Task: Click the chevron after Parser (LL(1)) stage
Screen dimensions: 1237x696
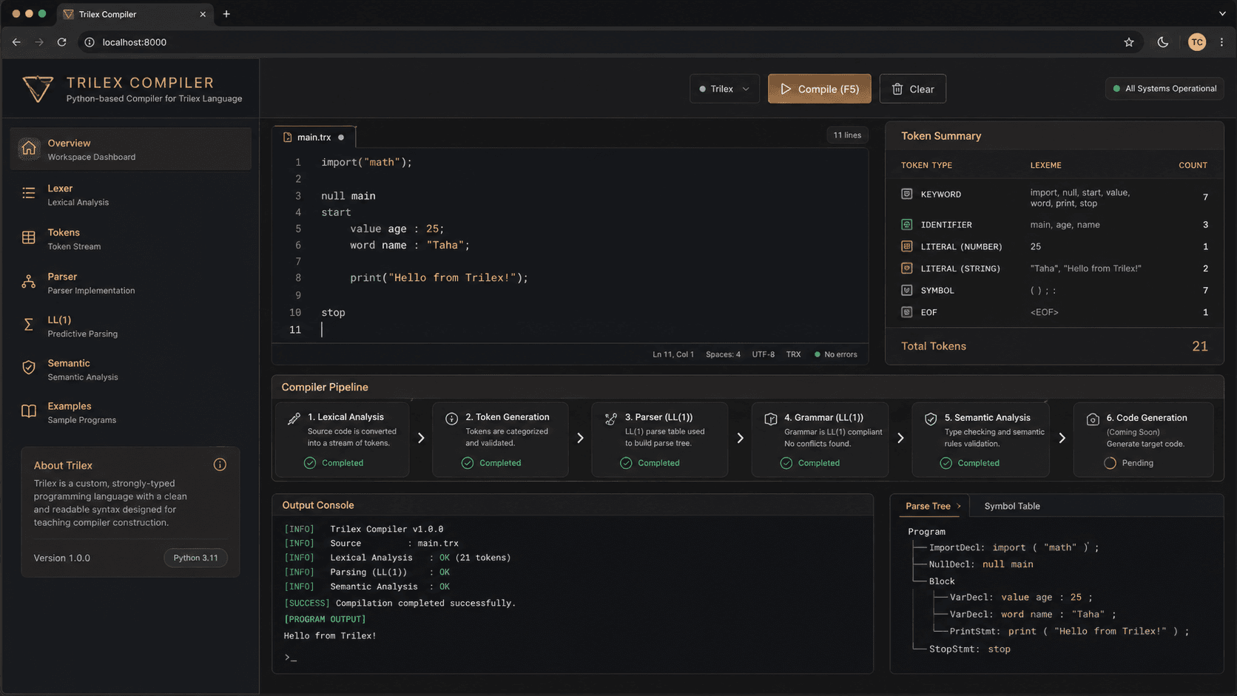Action: (x=740, y=438)
